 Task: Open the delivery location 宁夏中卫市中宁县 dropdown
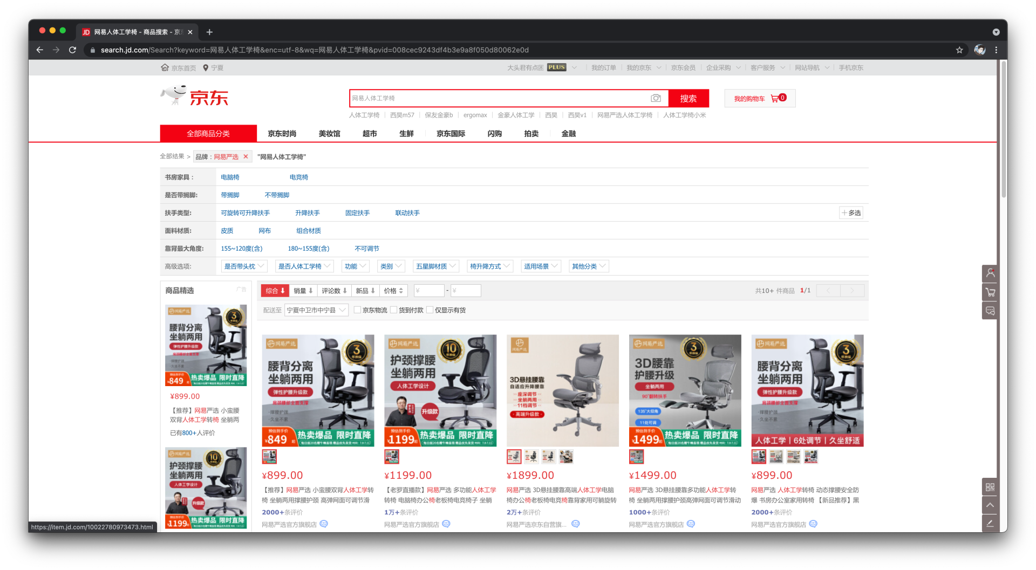(316, 310)
